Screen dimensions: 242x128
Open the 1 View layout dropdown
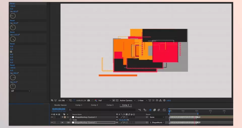point(142,100)
